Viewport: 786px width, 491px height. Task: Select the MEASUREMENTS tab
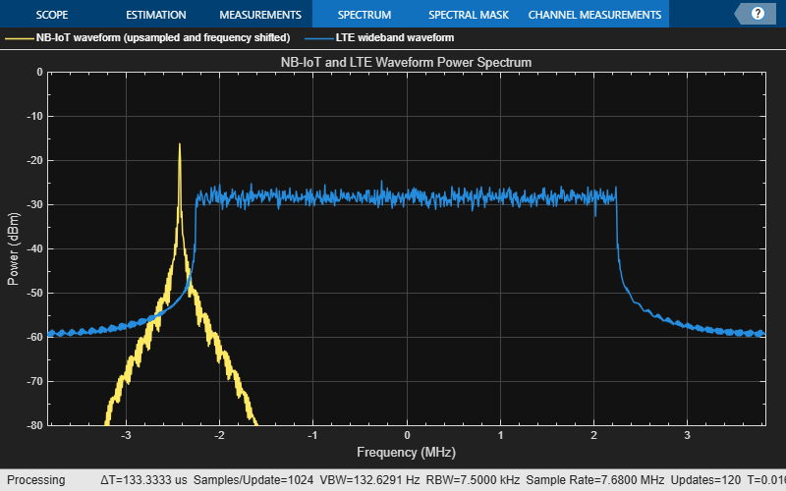pyautogui.click(x=260, y=15)
